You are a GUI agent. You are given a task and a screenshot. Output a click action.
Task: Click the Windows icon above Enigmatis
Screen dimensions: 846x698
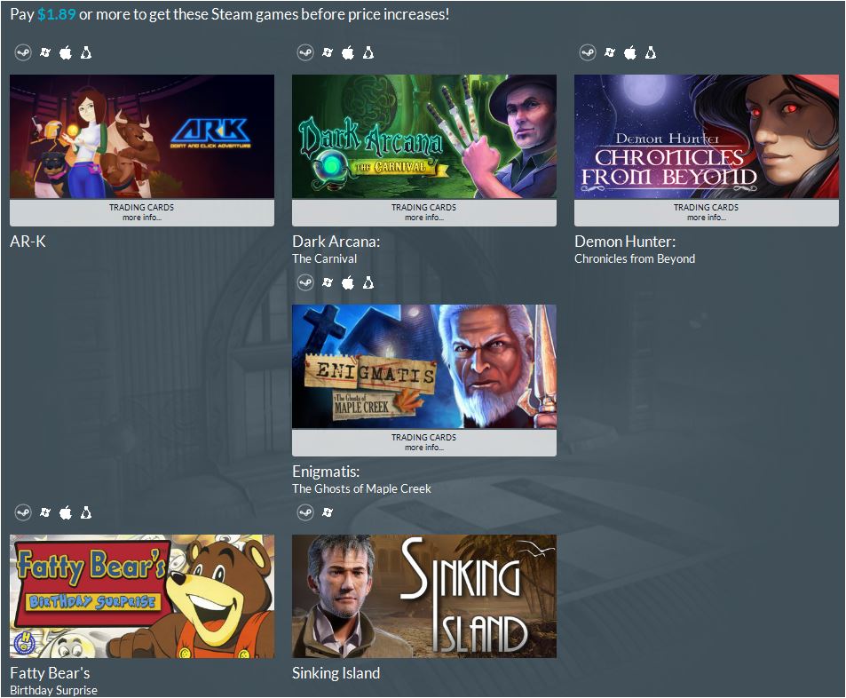(x=328, y=282)
